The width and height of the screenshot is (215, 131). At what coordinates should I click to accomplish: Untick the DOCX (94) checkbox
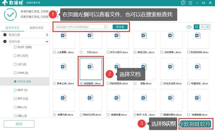tap(15, 81)
